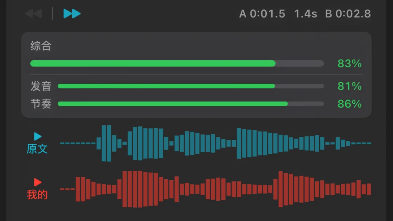Click the red recorded waveform
The width and height of the screenshot is (393, 221).
click(x=215, y=189)
